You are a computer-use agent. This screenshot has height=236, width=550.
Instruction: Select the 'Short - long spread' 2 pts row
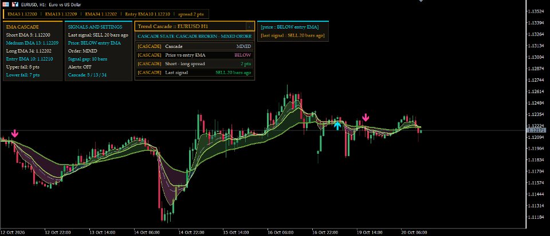194,63
